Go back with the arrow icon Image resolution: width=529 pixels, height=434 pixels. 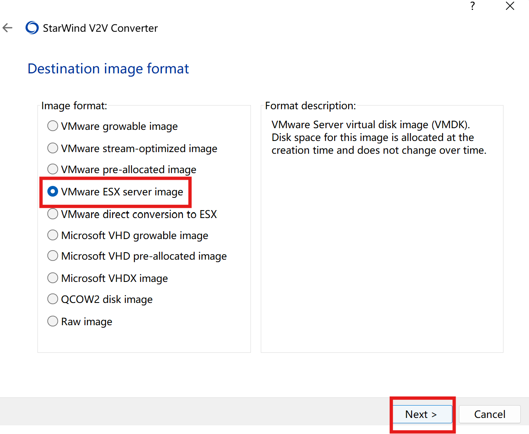(x=7, y=28)
